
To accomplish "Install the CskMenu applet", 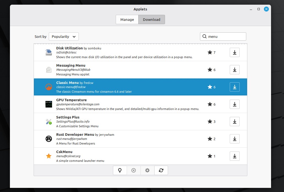I will pyautogui.click(x=234, y=156).
